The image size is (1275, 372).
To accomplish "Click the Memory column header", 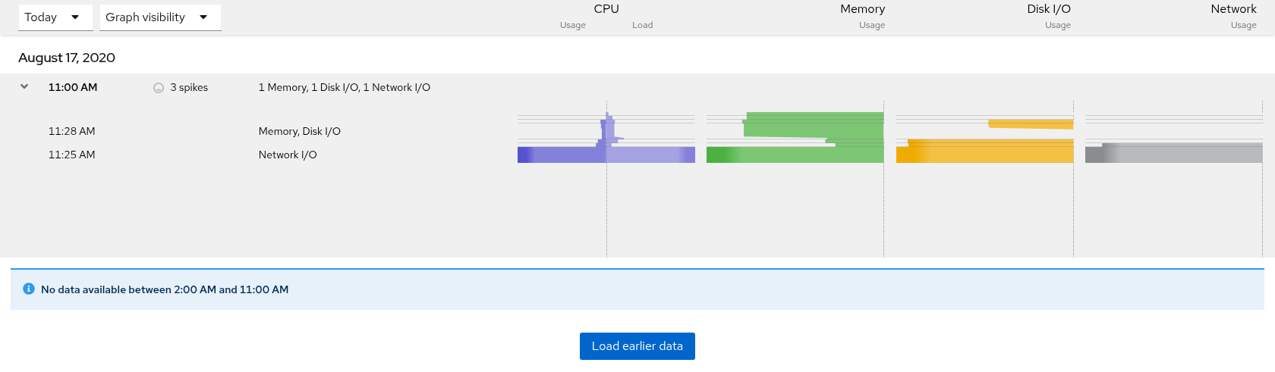I will (x=862, y=9).
